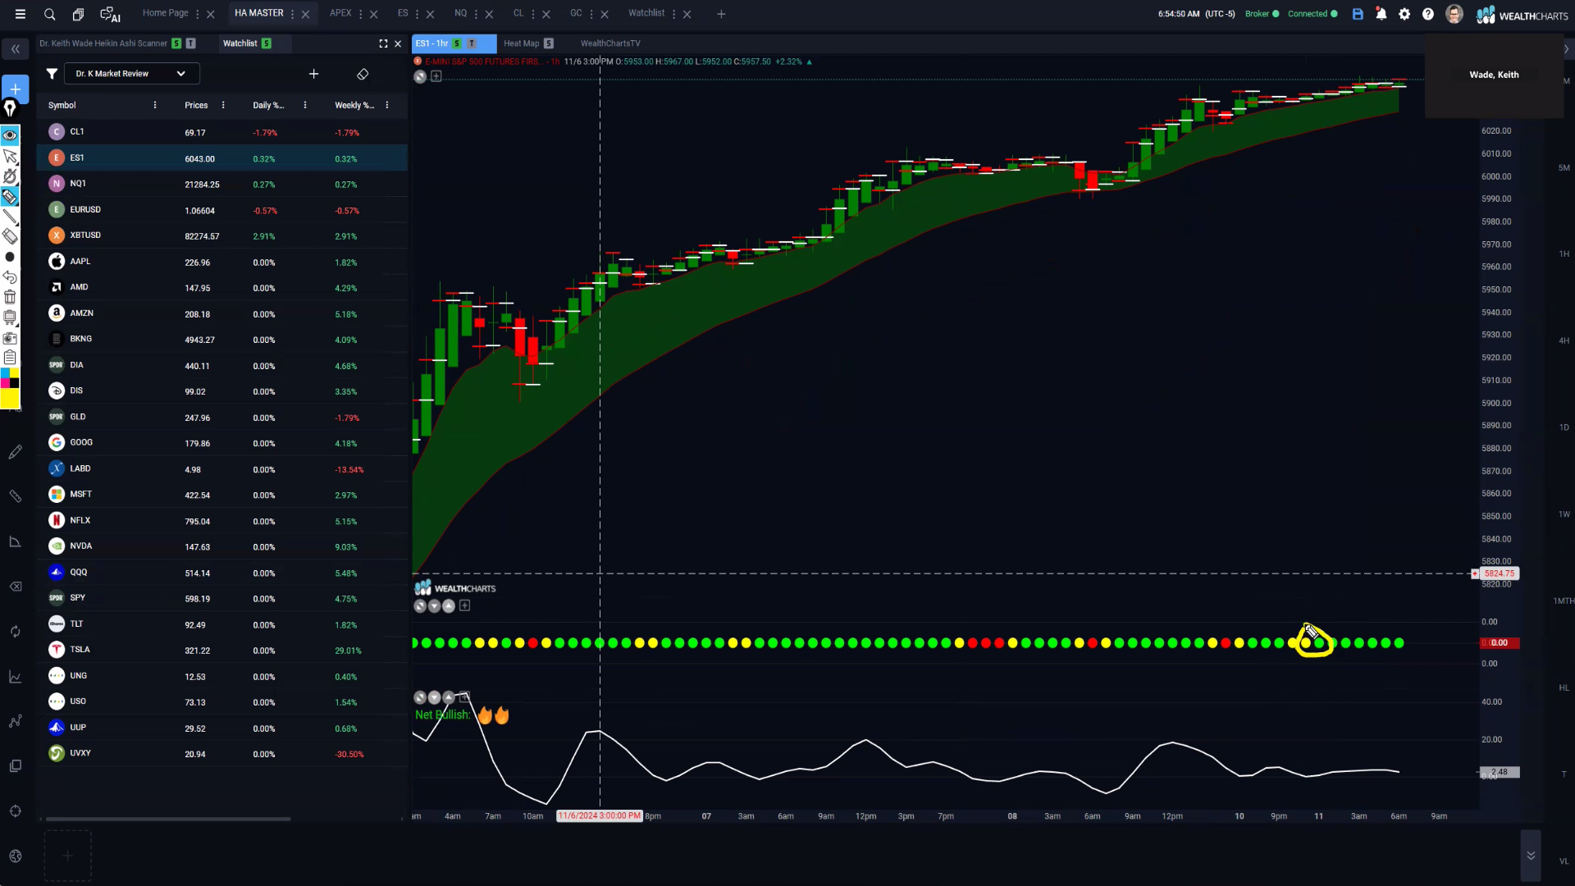
Task: Select the 5M timeframe button
Action: pos(1564,168)
